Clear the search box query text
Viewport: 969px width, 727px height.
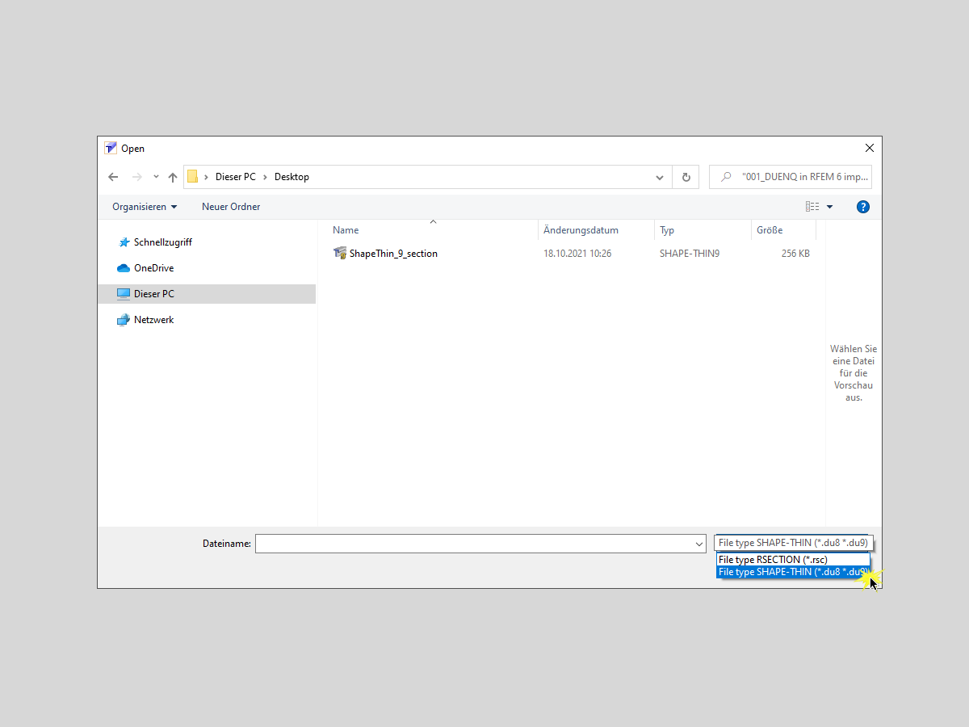pos(799,176)
